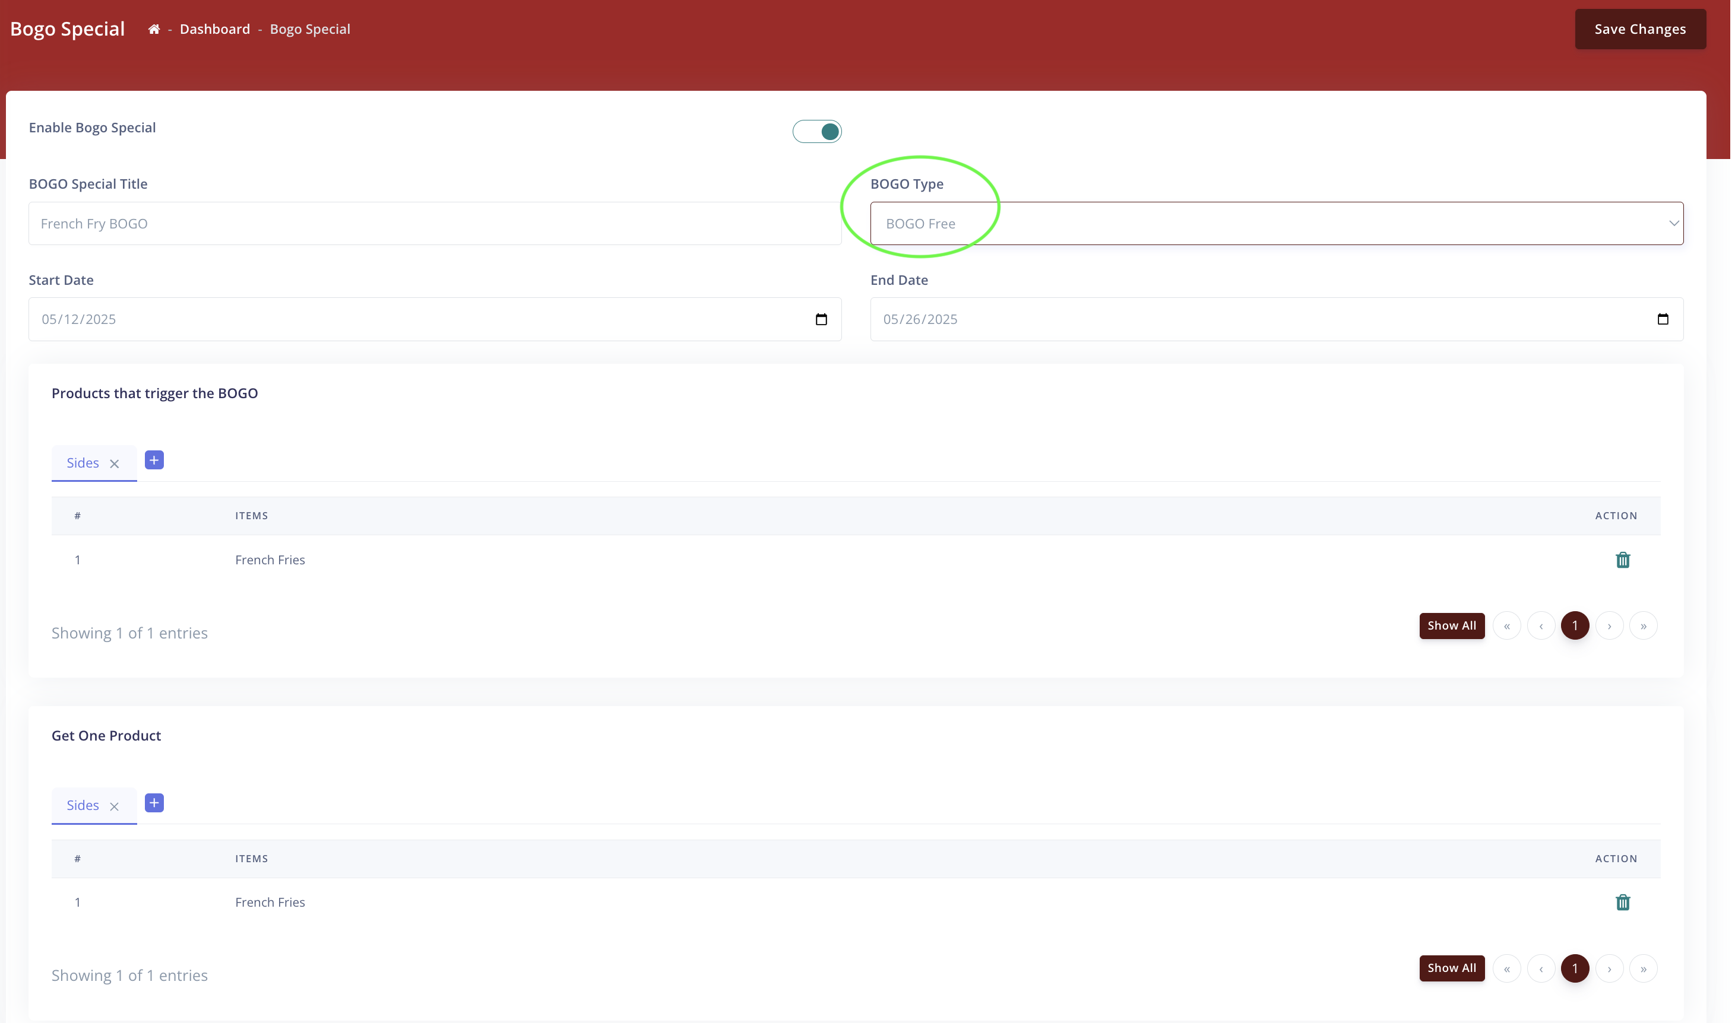The height and width of the screenshot is (1023, 1735).
Task: Open the BOGO Type dropdown
Action: pyautogui.click(x=1277, y=223)
